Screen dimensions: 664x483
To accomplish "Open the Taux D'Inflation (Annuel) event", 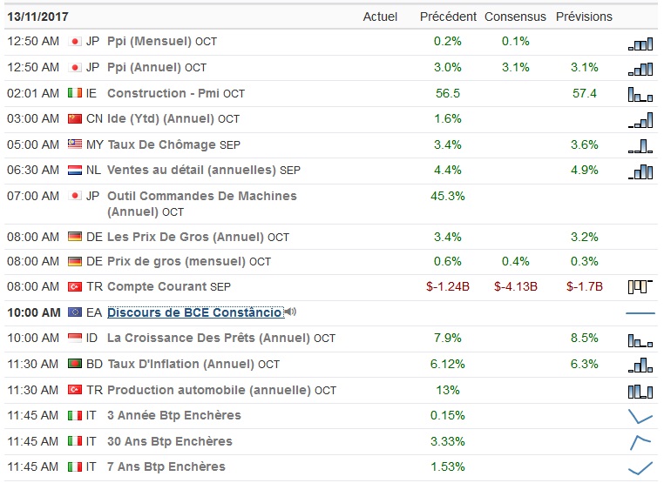I will pos(180,364).
